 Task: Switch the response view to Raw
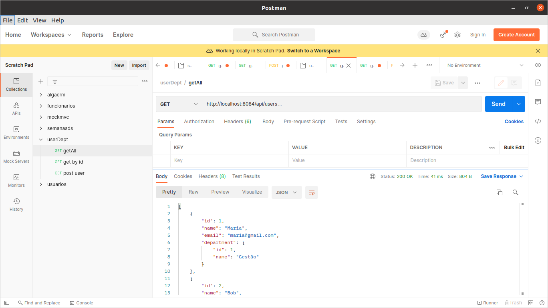point(193,192)
